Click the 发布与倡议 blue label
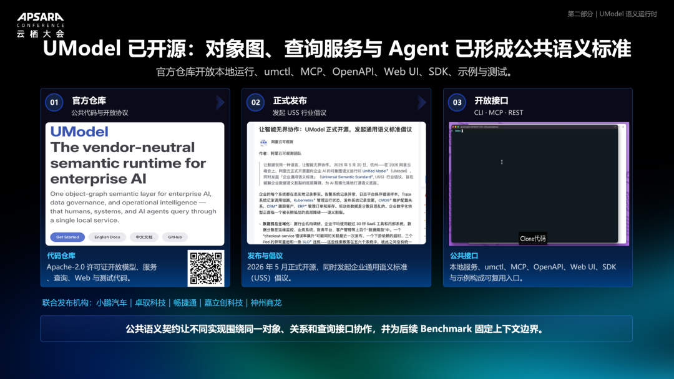 pyautogui.click(x=265, y=256)
